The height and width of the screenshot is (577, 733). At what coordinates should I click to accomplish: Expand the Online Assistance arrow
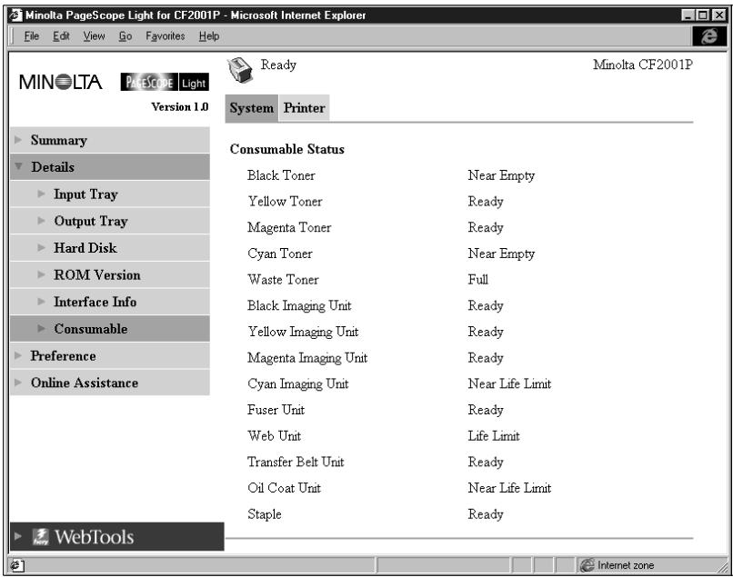pos(18,383)
